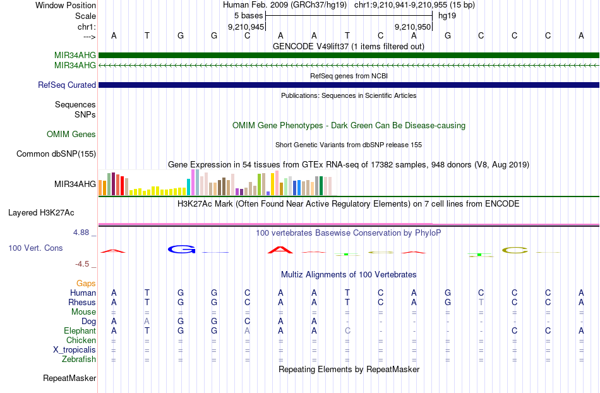This screenshot has width=600, height=393.
Task: Click the Rhesus alignment row label
Action: 82,302
